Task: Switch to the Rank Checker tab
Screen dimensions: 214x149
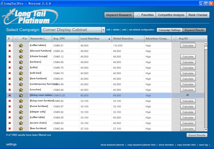Action: point(198,15)
